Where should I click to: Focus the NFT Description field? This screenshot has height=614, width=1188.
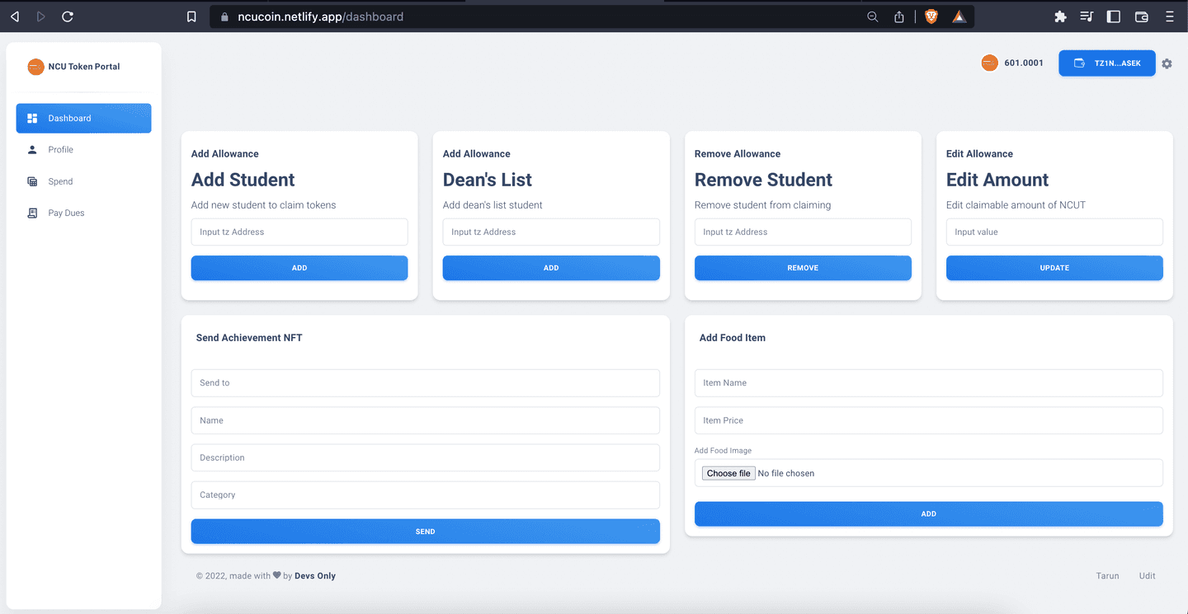pos(426,457)
